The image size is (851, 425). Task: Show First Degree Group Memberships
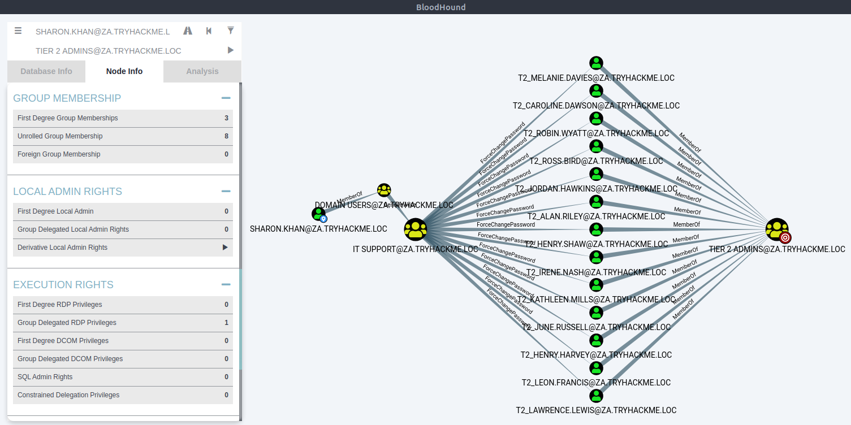[123, 118]
